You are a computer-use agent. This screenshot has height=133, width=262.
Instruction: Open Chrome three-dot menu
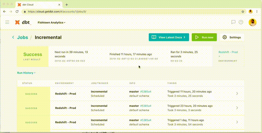(x=257, y=11)
